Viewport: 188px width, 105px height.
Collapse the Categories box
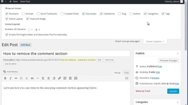178,102
